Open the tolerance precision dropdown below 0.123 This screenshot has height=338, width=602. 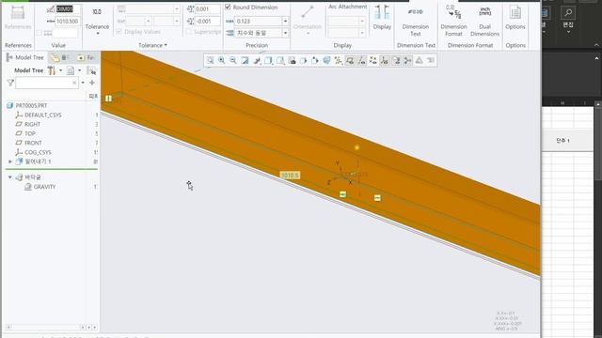[x=285, y=34]
